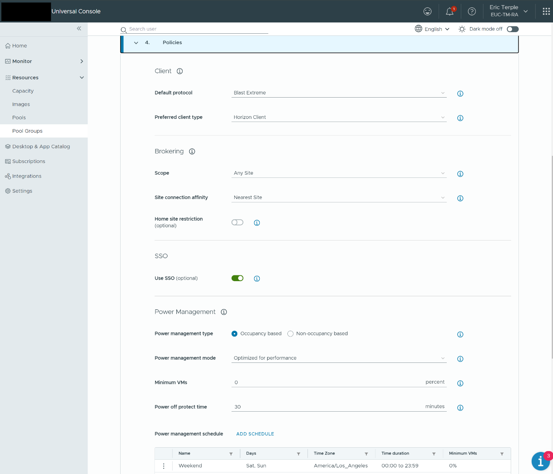Click the notification bell icon
Image resolution: width=553 pixels, height=474 pixels.
tap(449, 12)
